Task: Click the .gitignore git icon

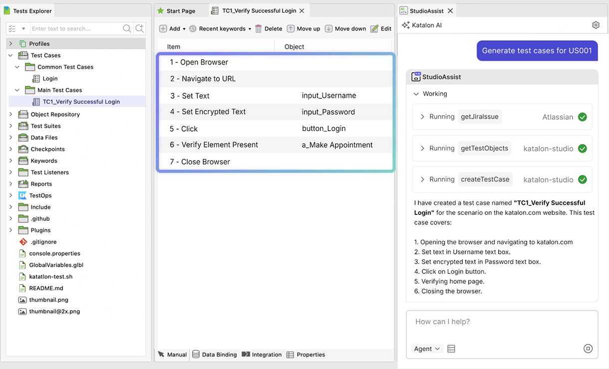Action: (x=22, y=242)
